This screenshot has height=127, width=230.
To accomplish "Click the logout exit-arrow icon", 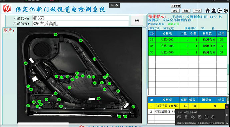I will coord(220,10).
